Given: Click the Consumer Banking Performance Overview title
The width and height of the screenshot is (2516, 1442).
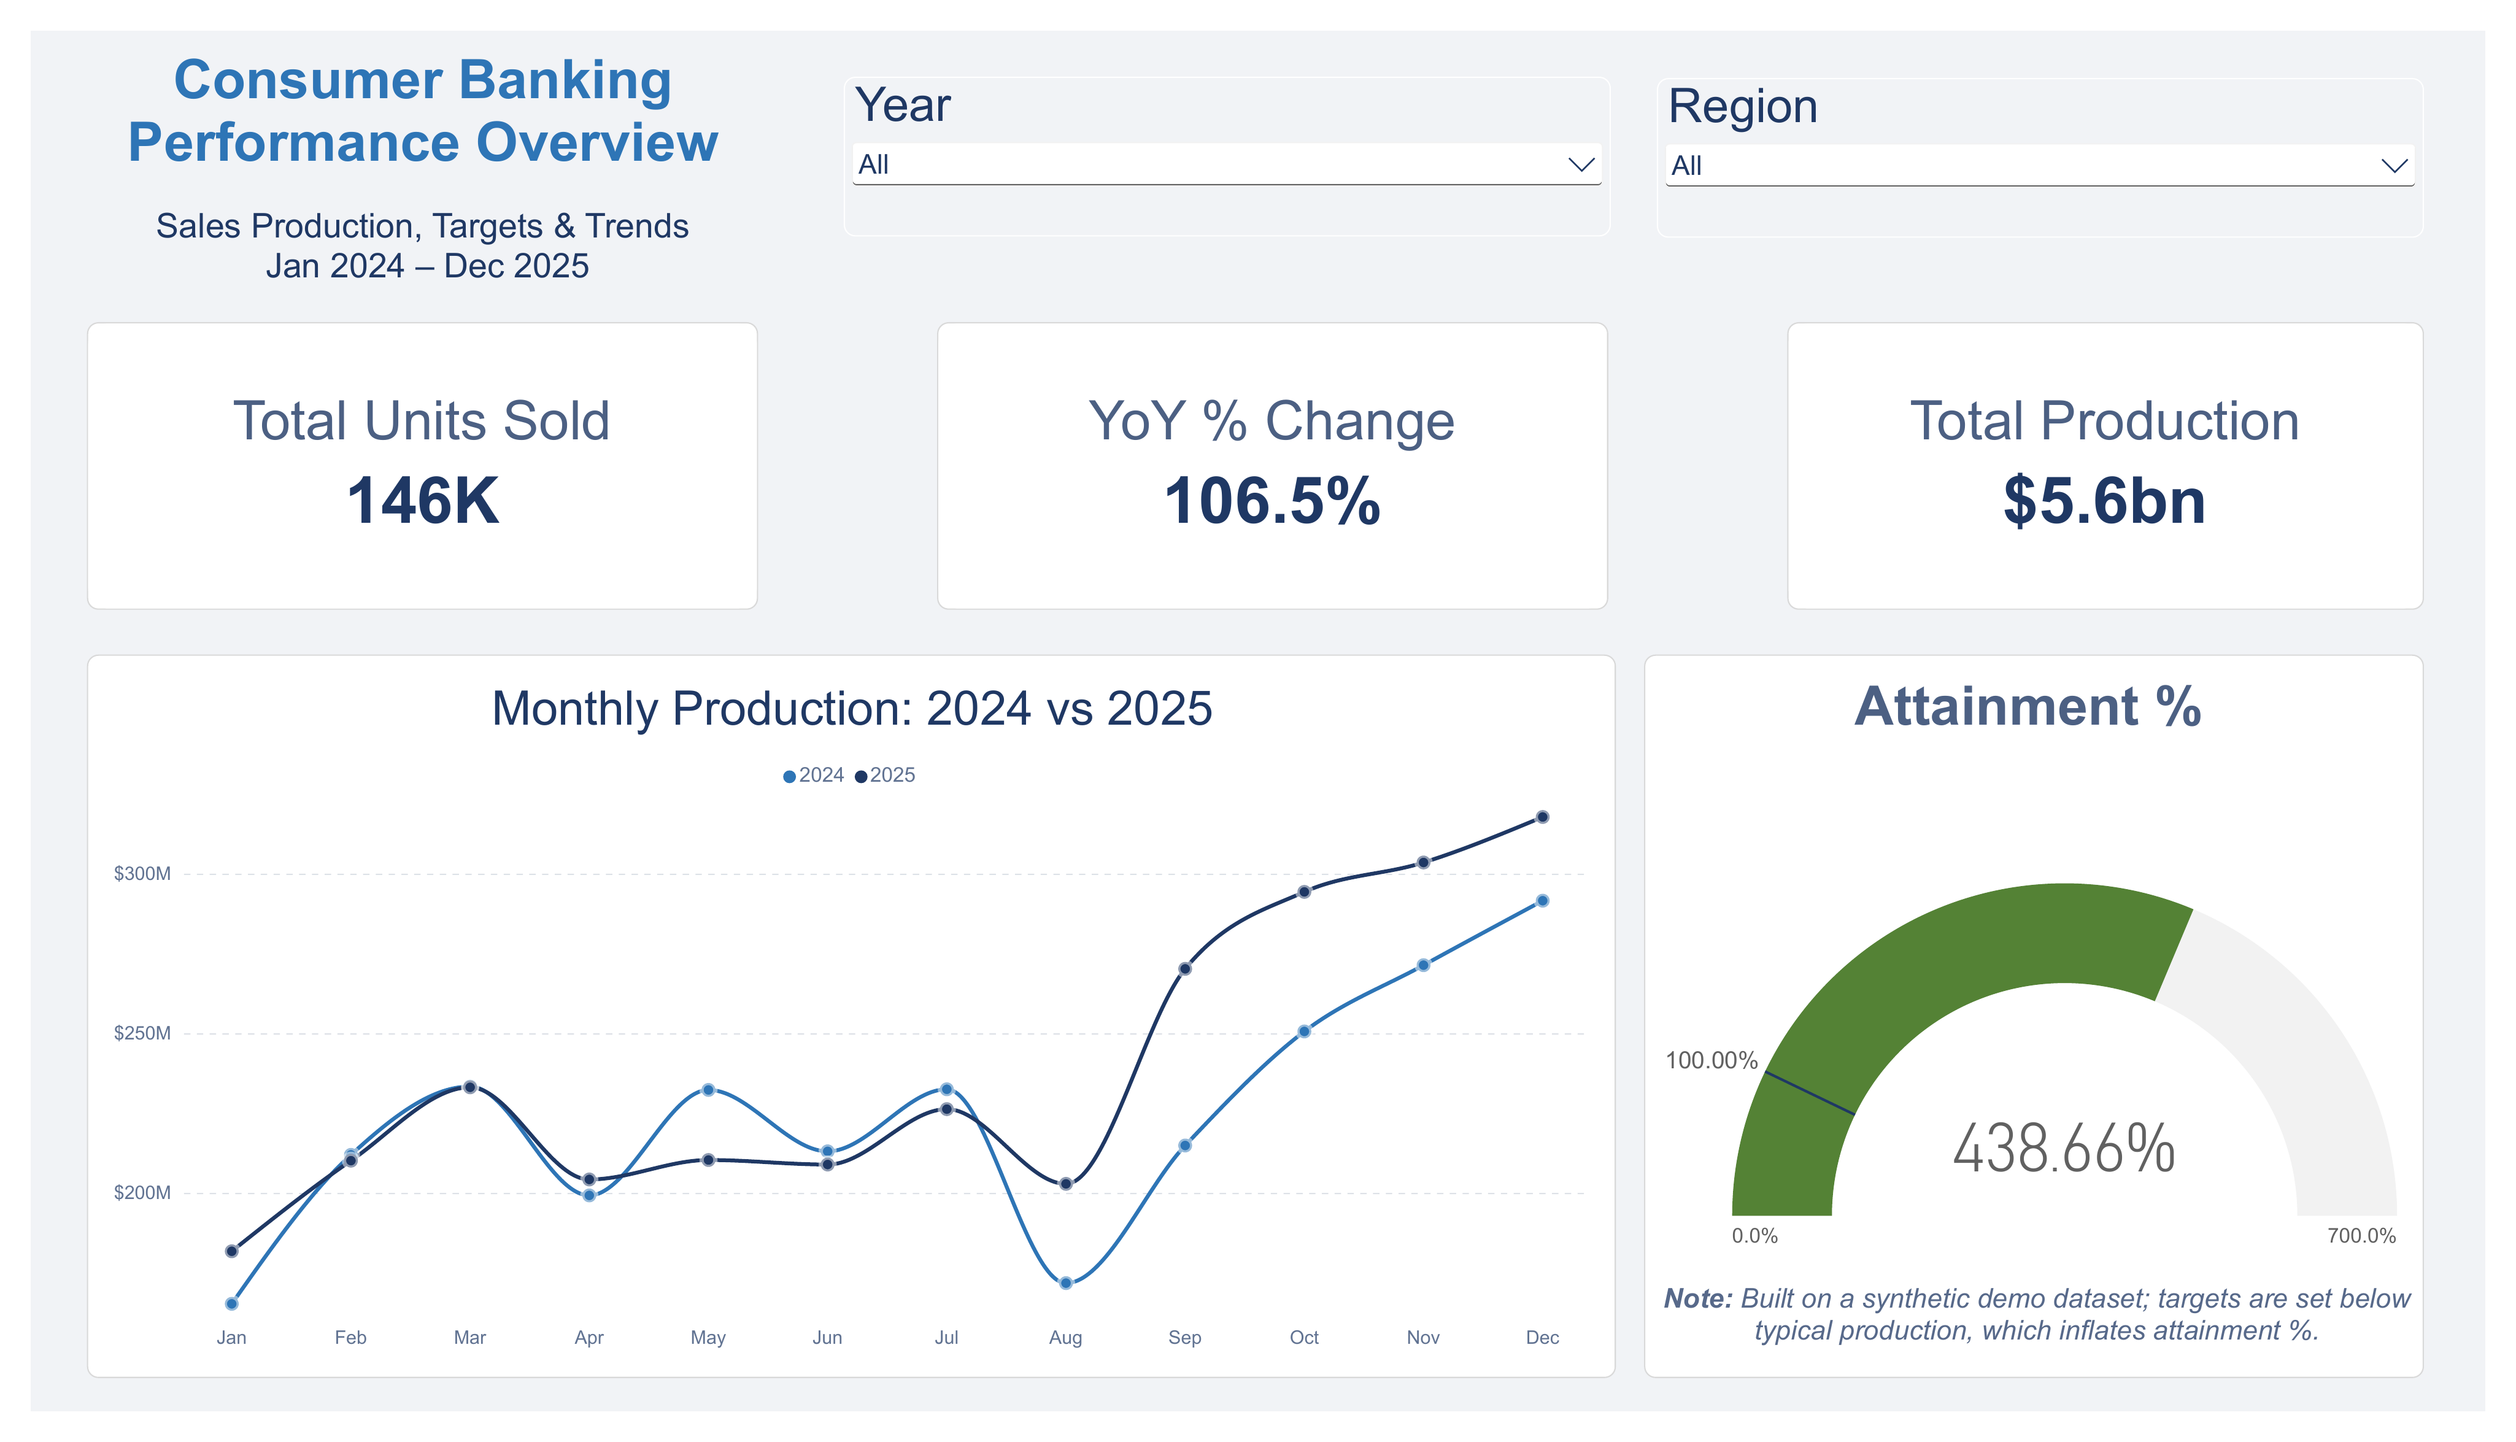Looking at the screenshot, I should [423, 111].
